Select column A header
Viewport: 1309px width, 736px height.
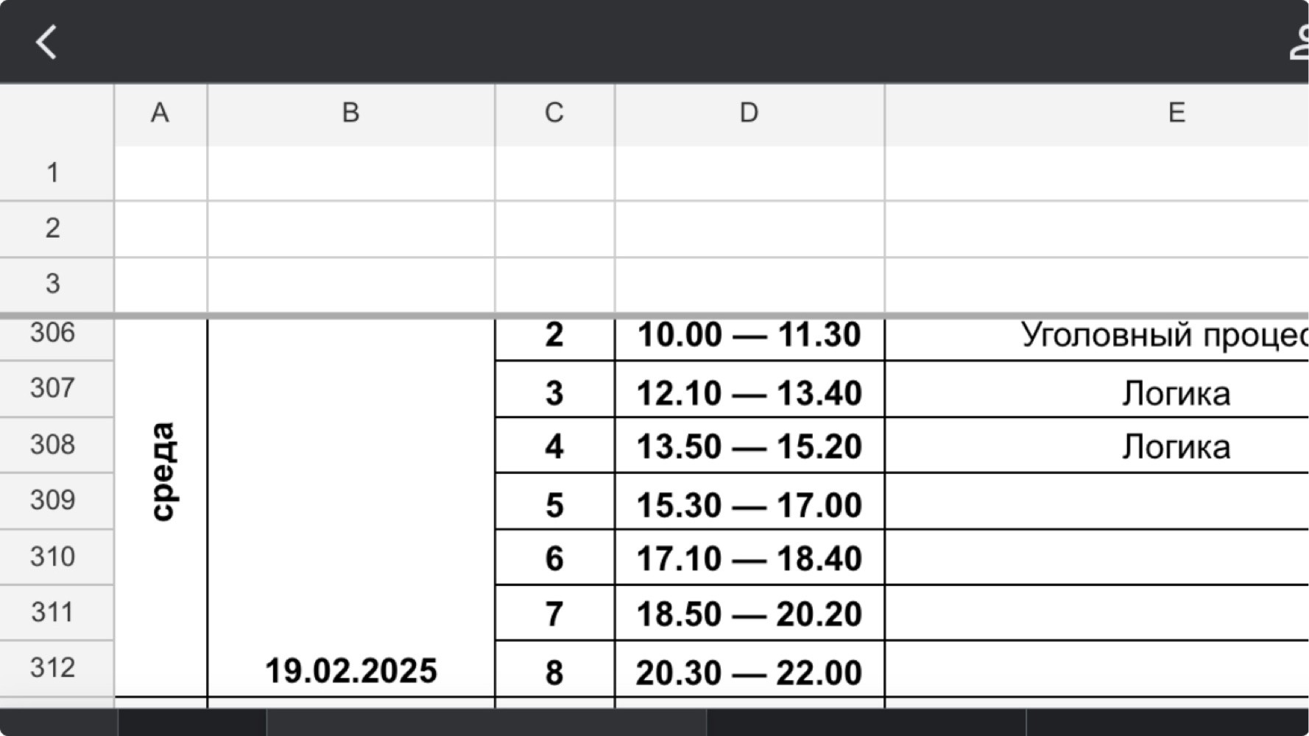(160, 113)
